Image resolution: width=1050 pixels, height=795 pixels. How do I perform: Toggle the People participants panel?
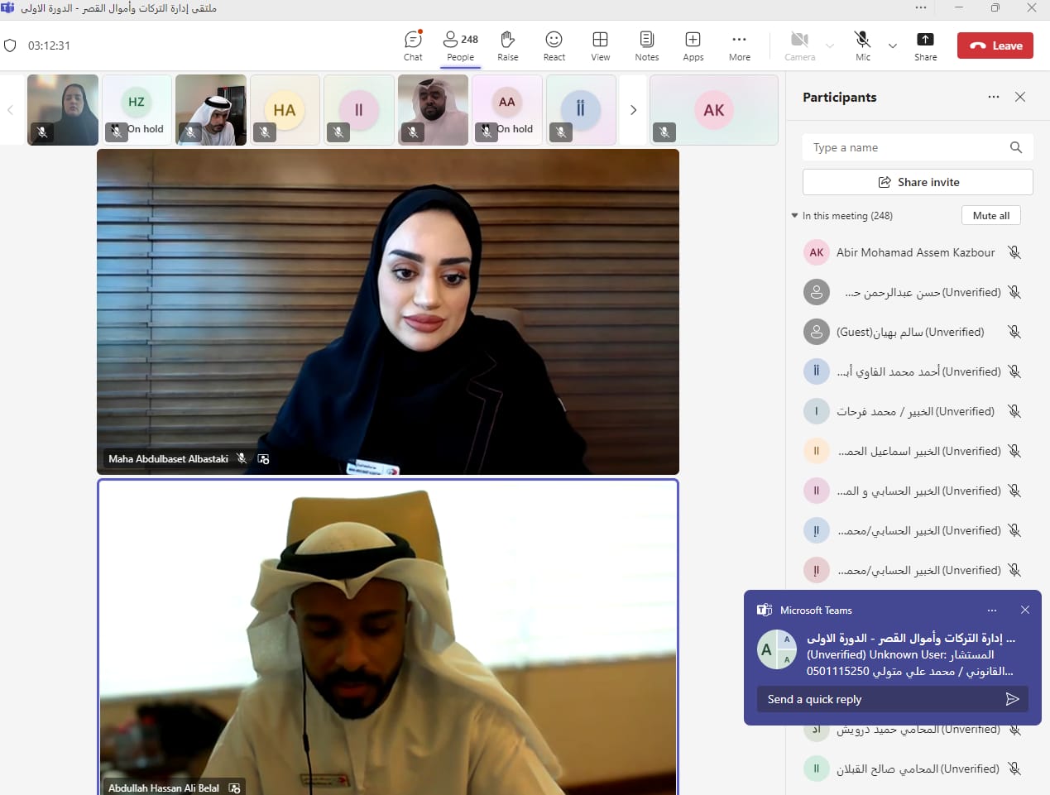[x=460, y=45]
